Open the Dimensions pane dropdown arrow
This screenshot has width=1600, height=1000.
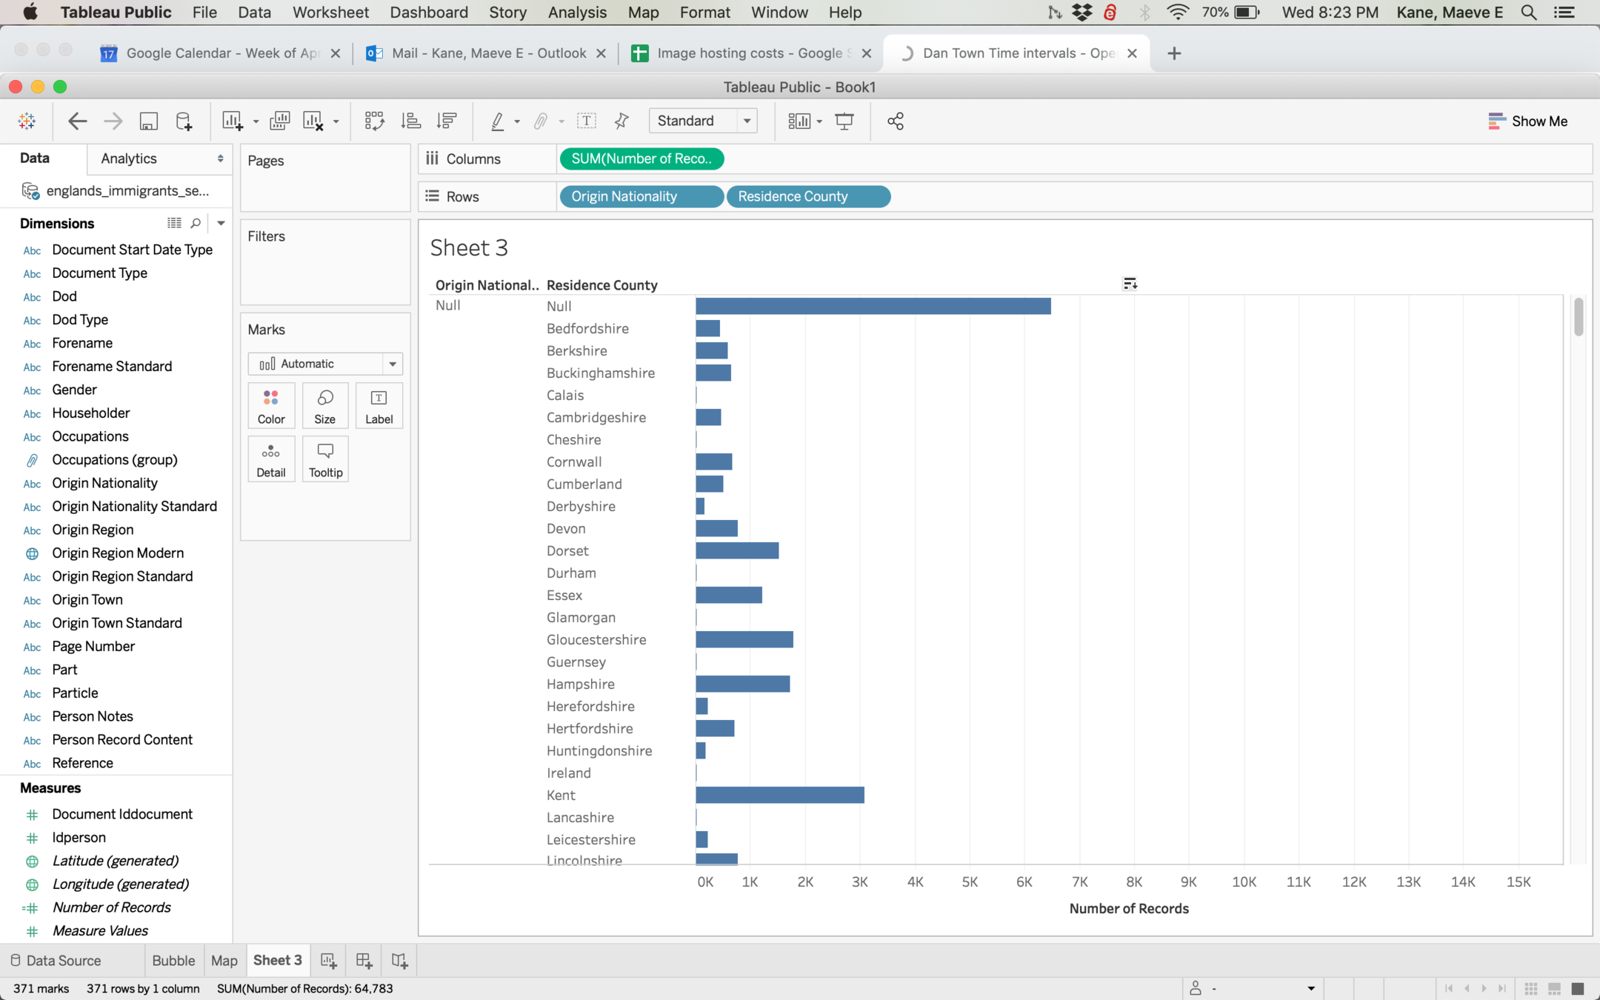tap(221, 223)
